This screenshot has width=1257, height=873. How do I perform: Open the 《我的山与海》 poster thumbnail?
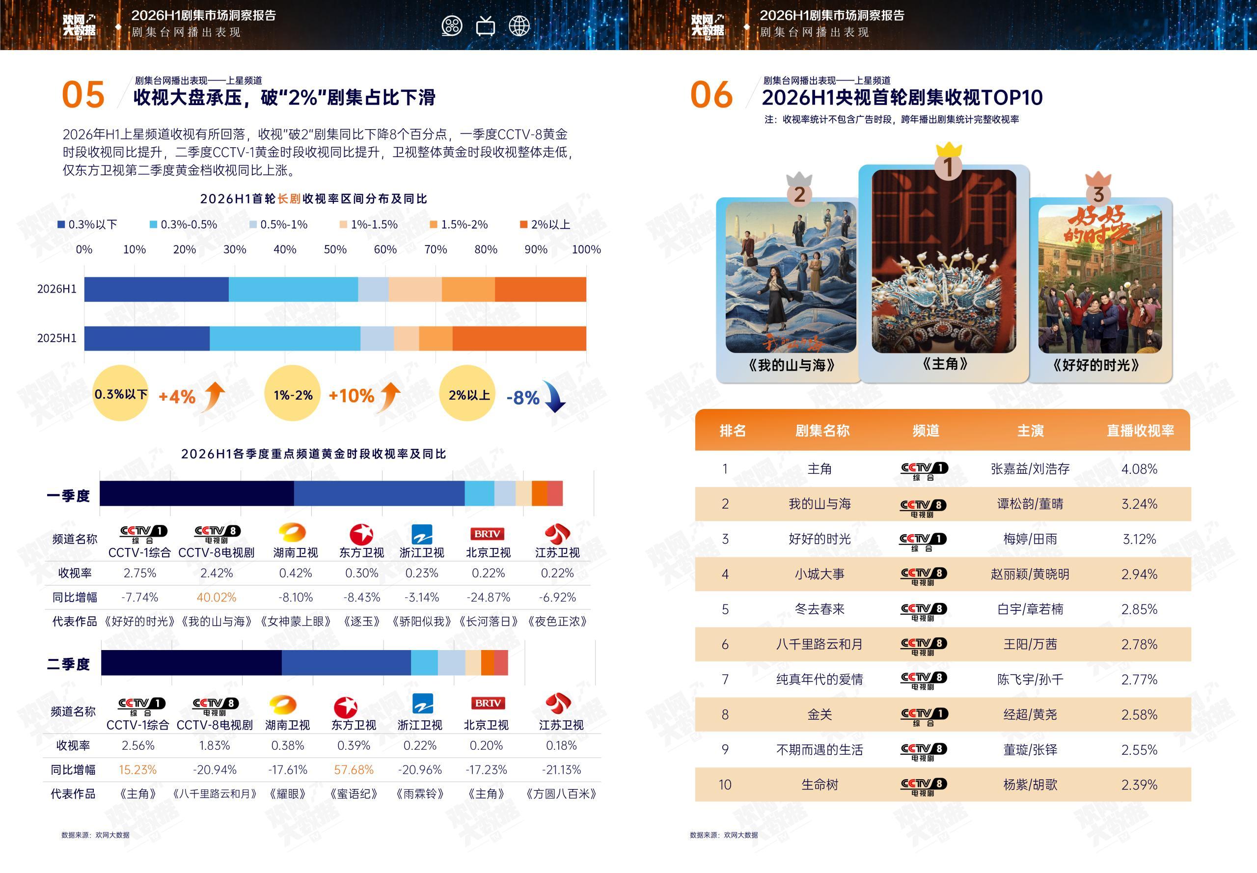click(x=791, y=277)
